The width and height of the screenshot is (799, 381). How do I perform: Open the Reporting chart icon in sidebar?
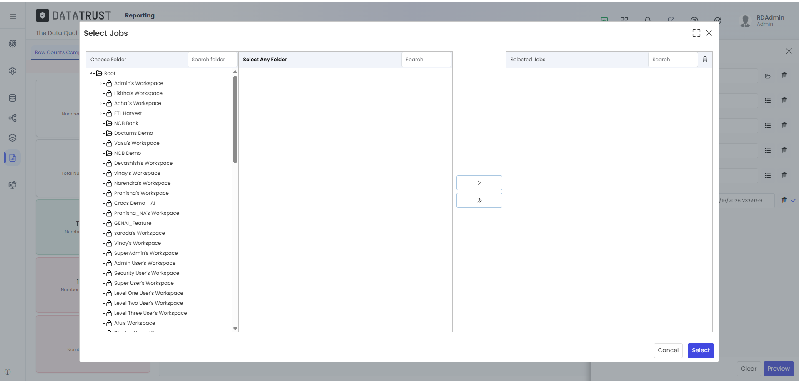pyautogui.click(x=13, y=158)
